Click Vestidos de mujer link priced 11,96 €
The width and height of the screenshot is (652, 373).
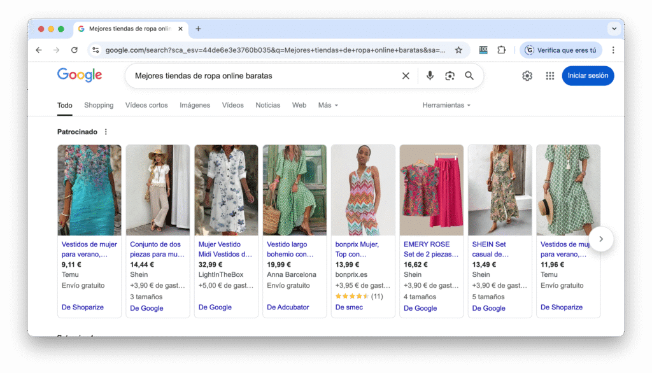click(x=565, y=249)
